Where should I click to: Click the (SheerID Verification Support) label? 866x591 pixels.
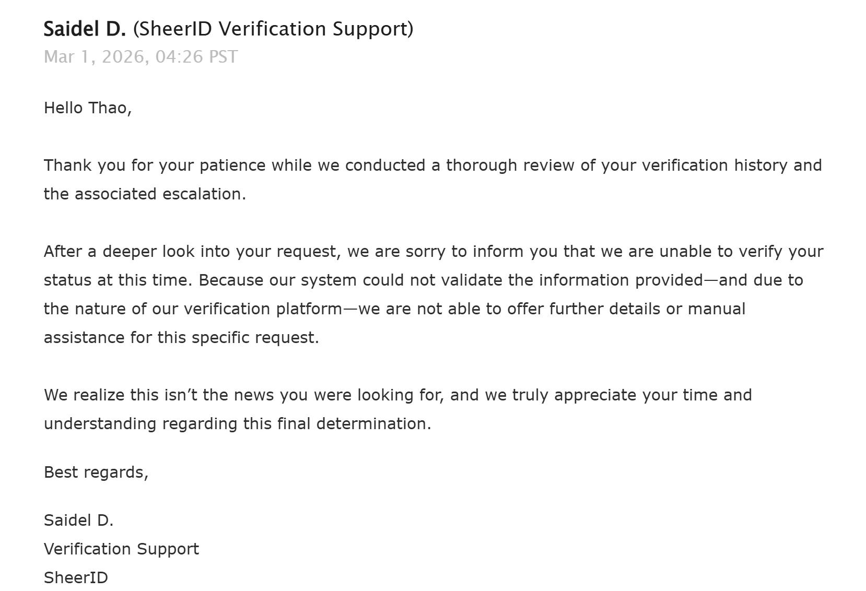pos(273,29)
